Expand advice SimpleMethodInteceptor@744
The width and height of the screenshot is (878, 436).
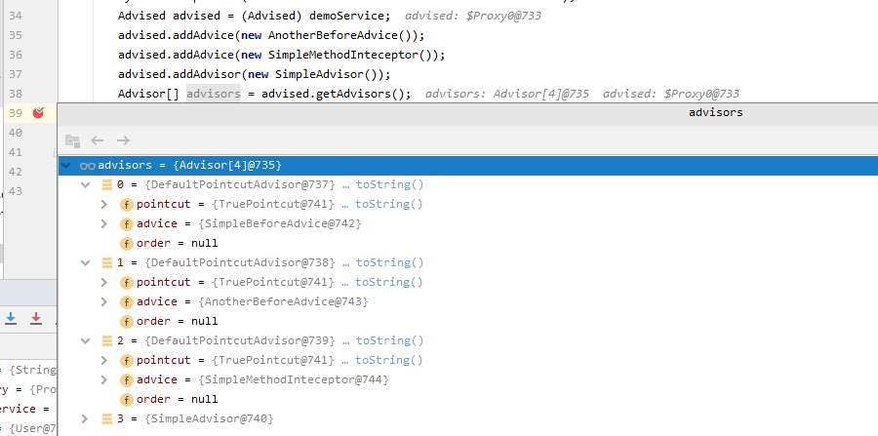[x=104, y=379]
